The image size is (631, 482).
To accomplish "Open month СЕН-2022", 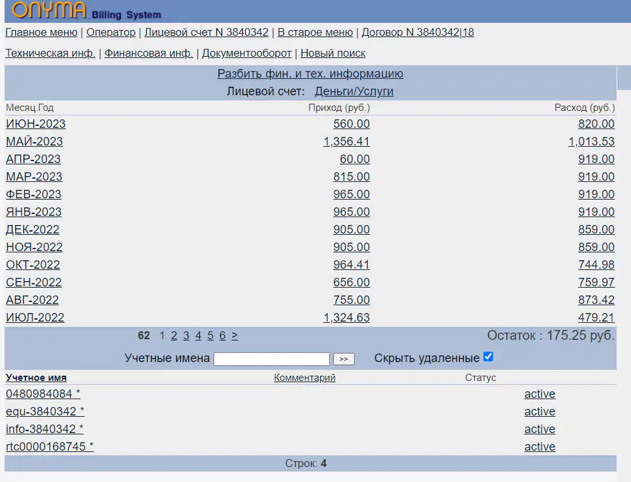I will (x=34, y=282).
